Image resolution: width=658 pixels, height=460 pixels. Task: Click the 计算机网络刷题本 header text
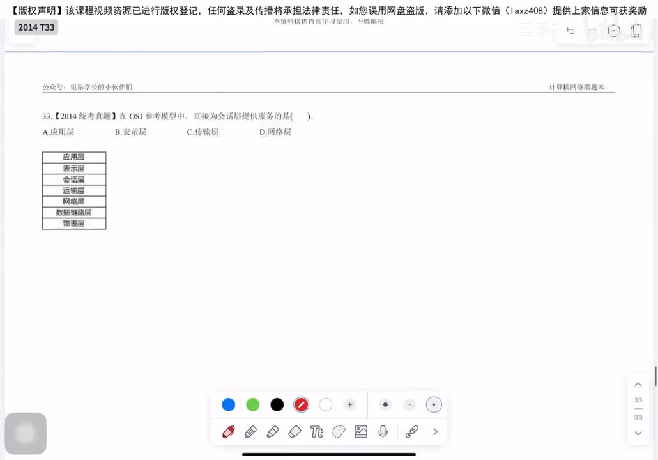coord(577,87)
